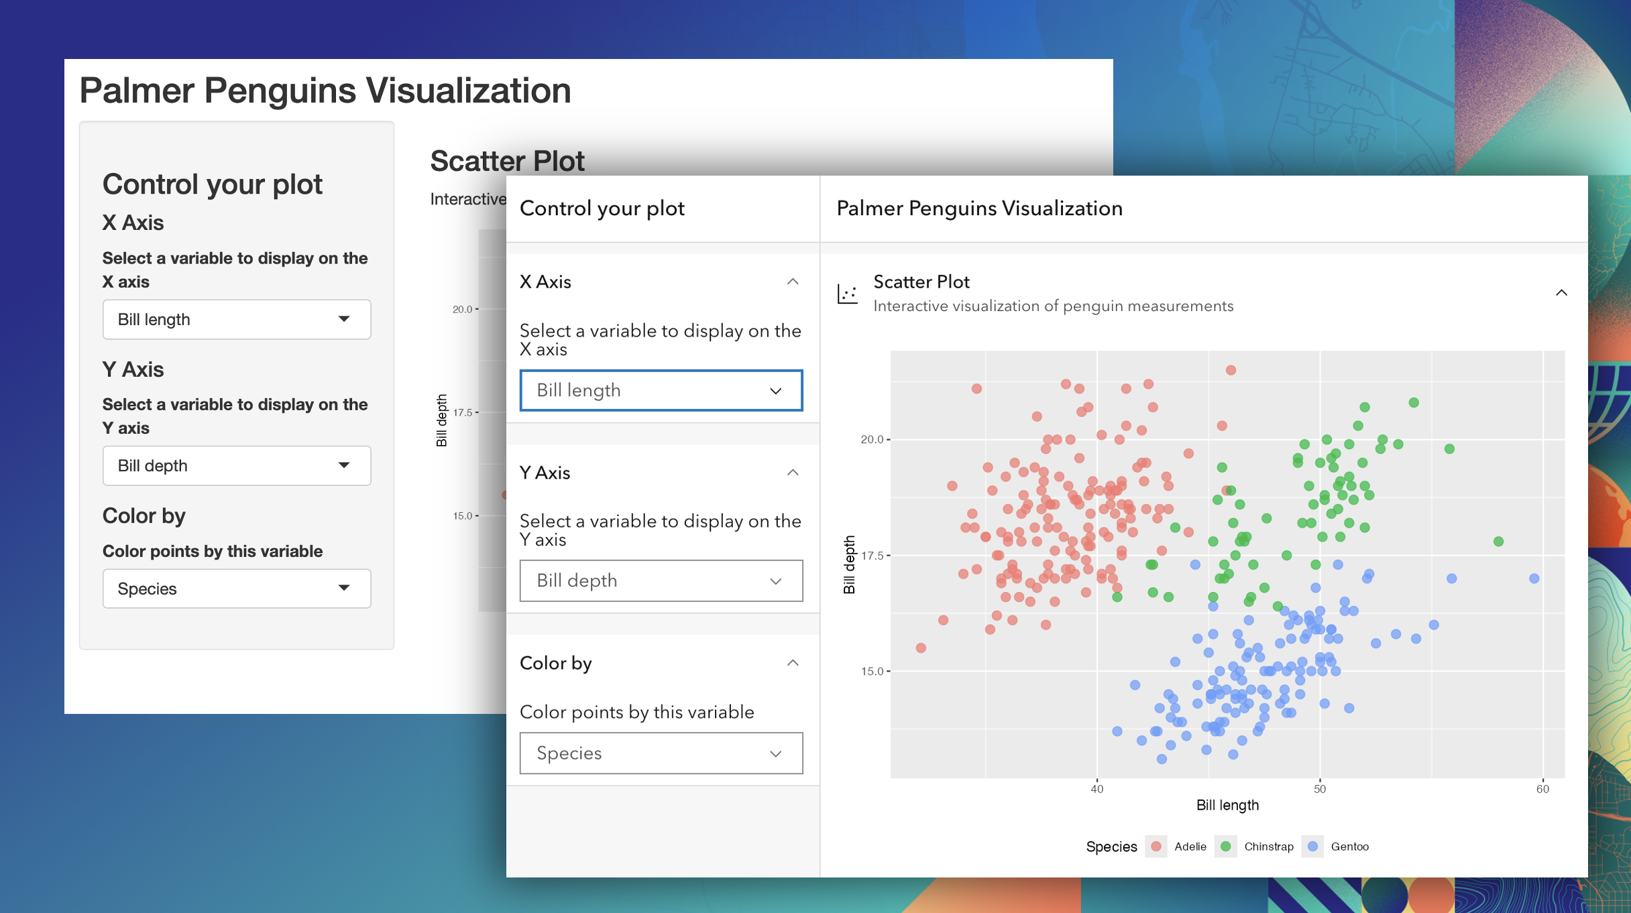Image resolution: width=1631 pixels, height=913 pixels.
Task: Click the Palmer Penguins Visualization header
Action: [979, 208]
